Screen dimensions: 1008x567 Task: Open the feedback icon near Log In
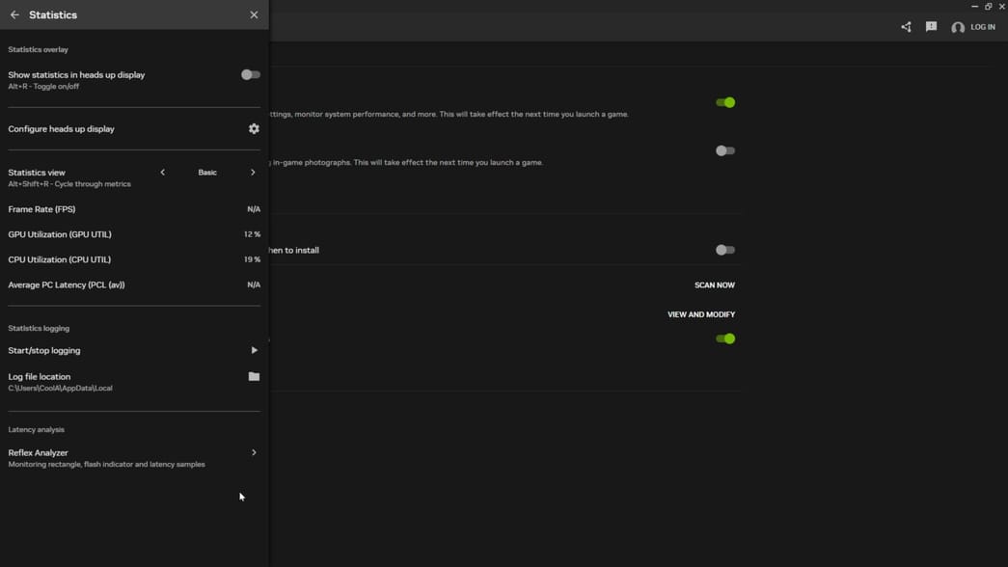click(930, 26)
